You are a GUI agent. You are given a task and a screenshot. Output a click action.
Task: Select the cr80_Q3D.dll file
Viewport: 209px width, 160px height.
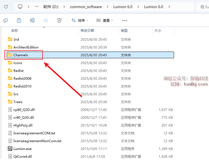coord(90,118)
